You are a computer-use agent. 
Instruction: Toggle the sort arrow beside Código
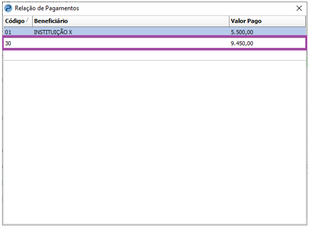(x=27, y=20)
